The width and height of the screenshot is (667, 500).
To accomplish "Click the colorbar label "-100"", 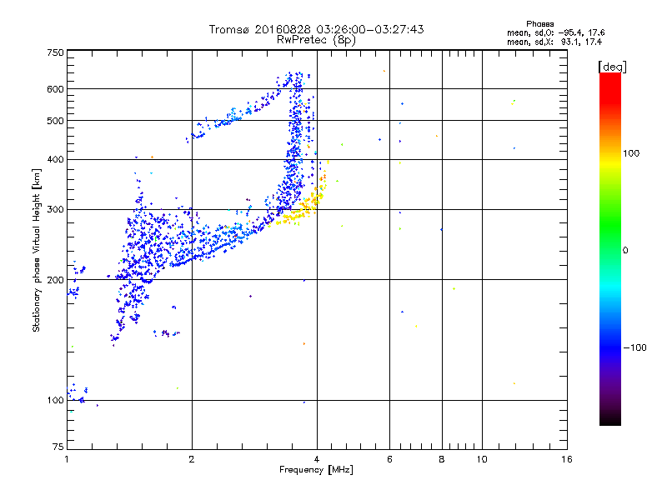I will [x=634, y=347].
